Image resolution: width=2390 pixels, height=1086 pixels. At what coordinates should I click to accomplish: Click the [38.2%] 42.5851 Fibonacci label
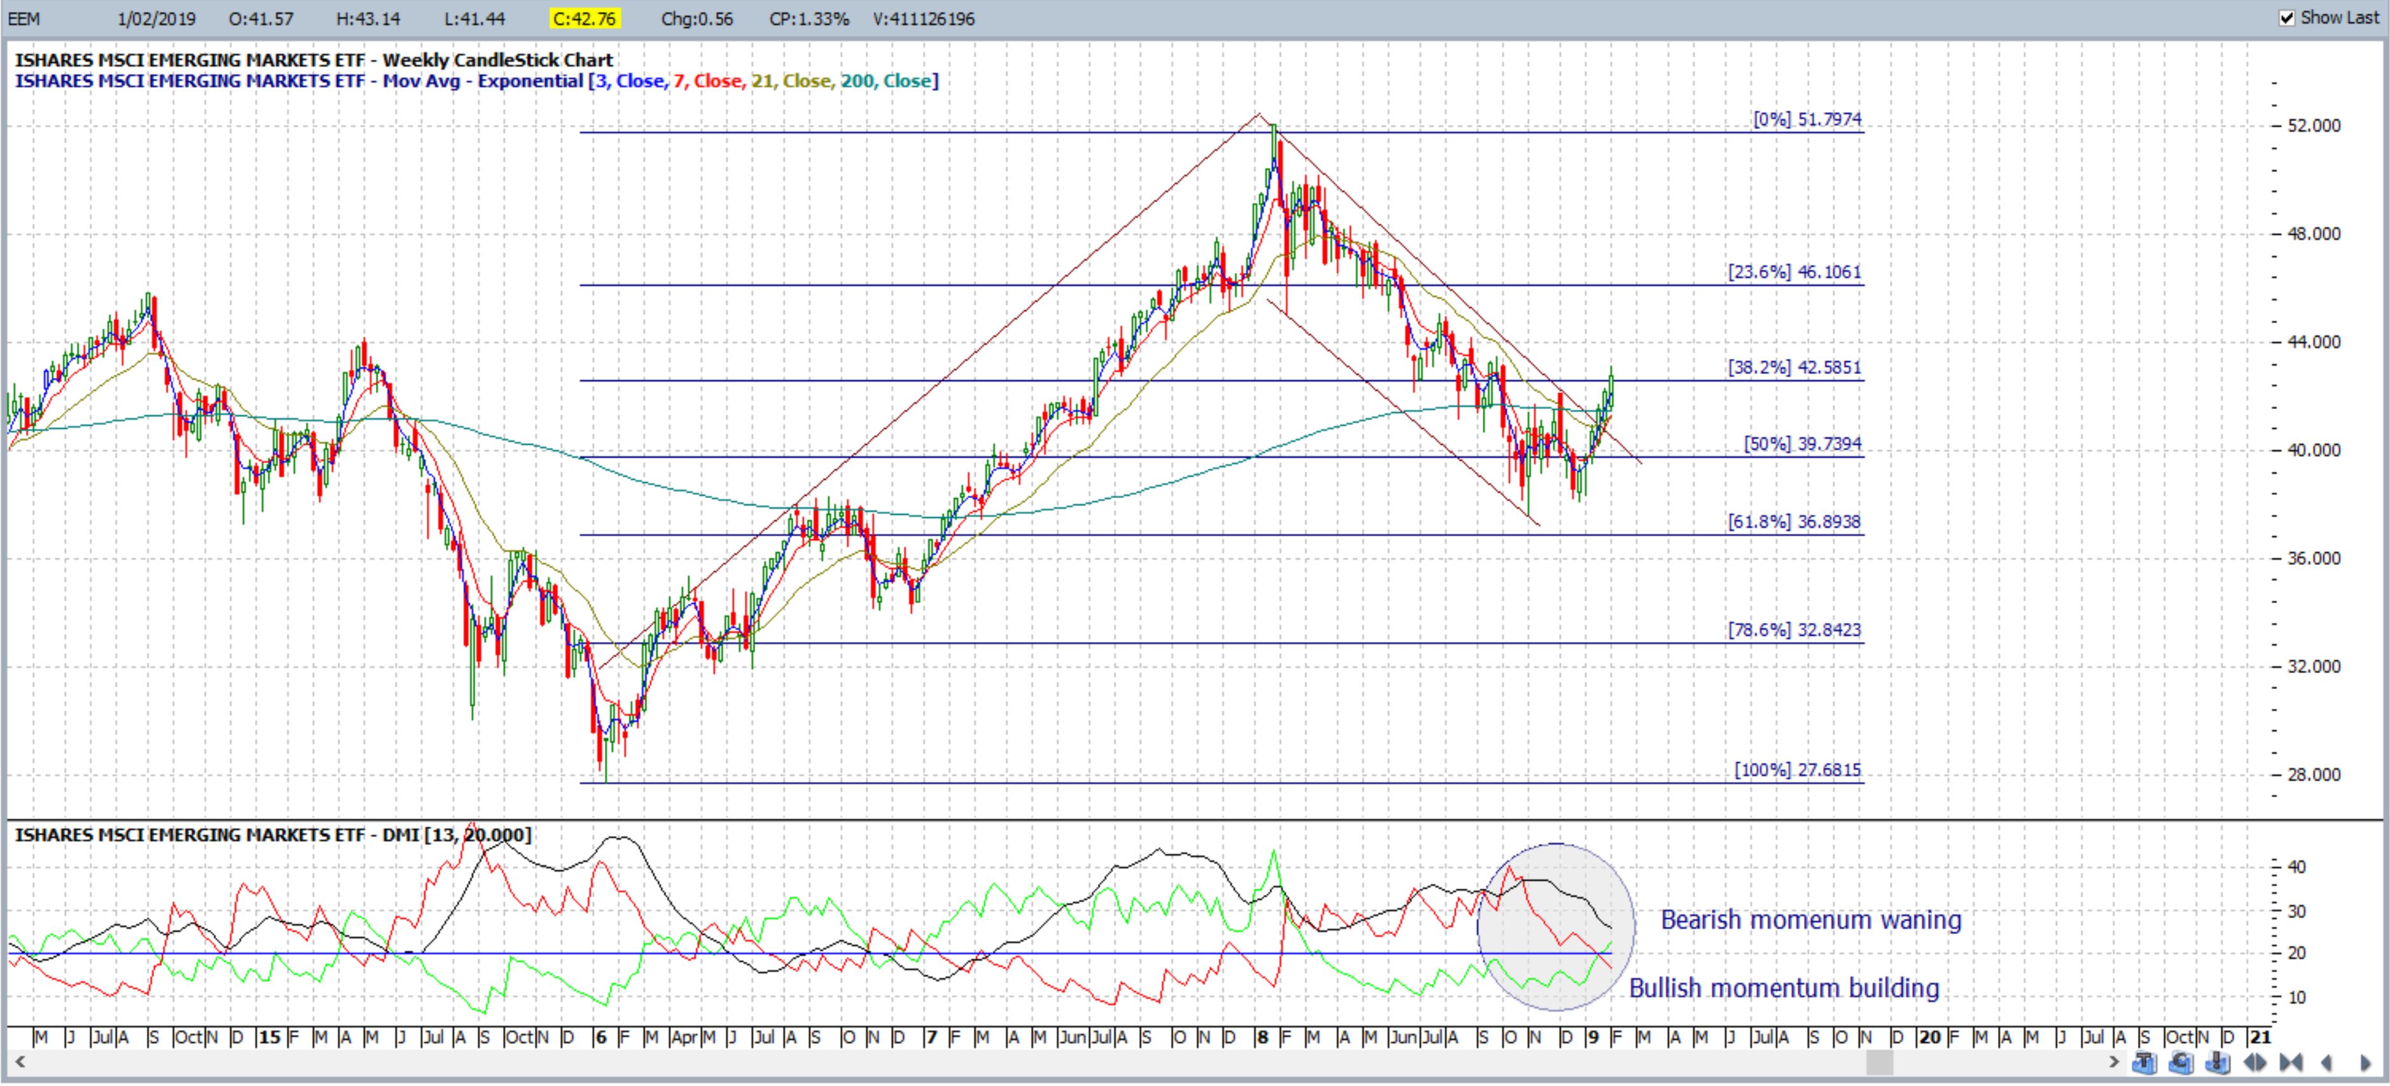pyautogui.click(x=1795, y=368)
